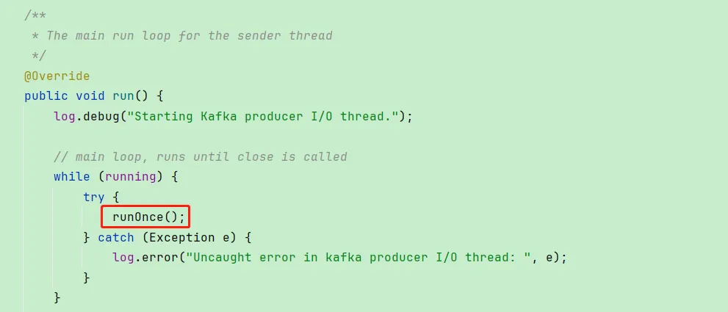Click the @Override annotation
The width and height of the screenshot is (728, 312).
coord(57,76)
